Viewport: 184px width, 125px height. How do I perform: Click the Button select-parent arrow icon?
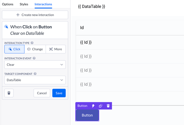pos(93,106)
